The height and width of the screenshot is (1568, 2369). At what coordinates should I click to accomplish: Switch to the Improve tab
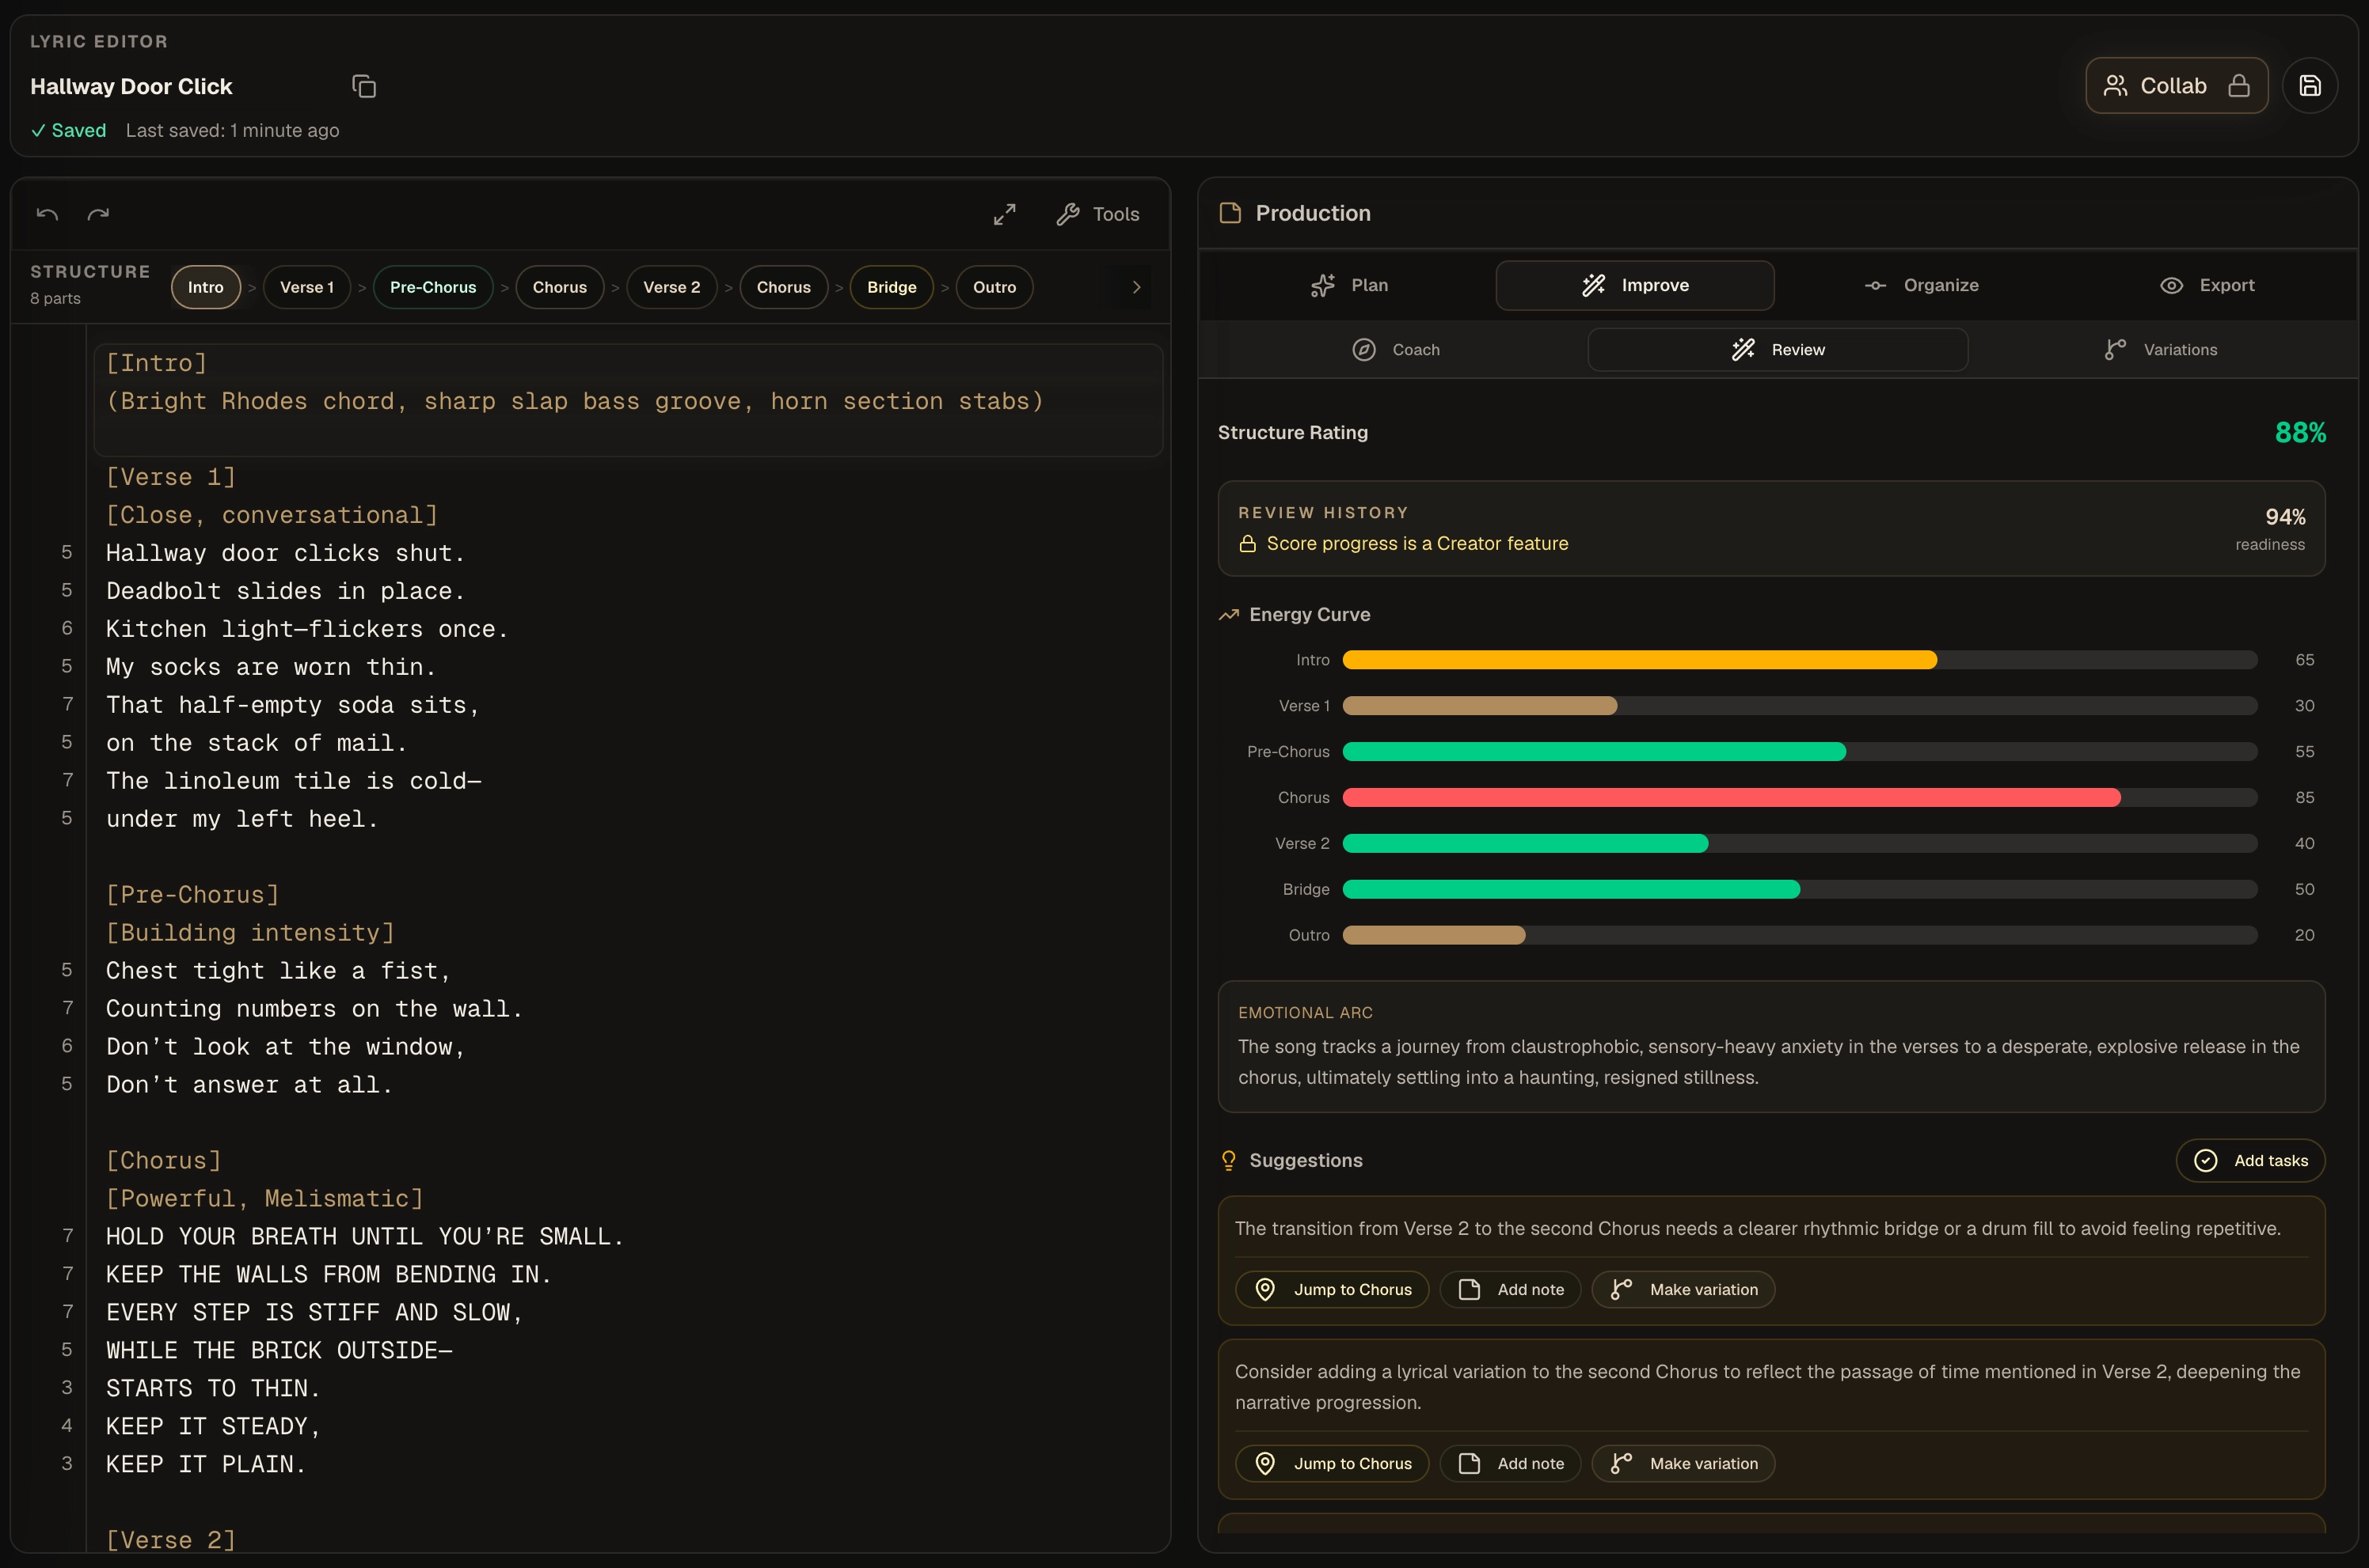pyautogui.click(x=1634, y=286)
